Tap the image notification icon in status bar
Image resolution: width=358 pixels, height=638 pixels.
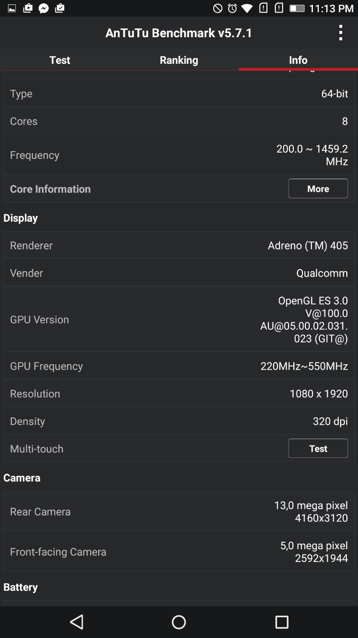(x=12, y=9)
